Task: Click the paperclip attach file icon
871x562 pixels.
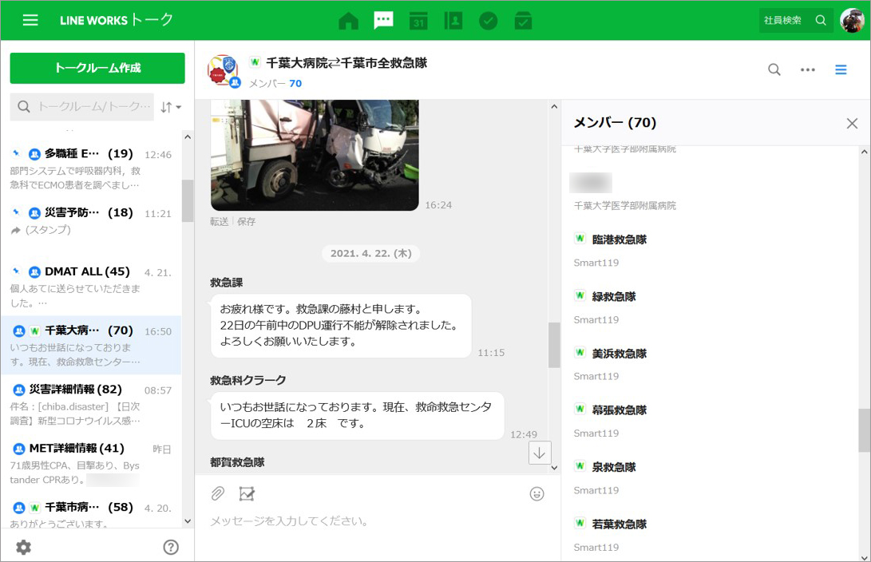Action: tap(218, 494)
